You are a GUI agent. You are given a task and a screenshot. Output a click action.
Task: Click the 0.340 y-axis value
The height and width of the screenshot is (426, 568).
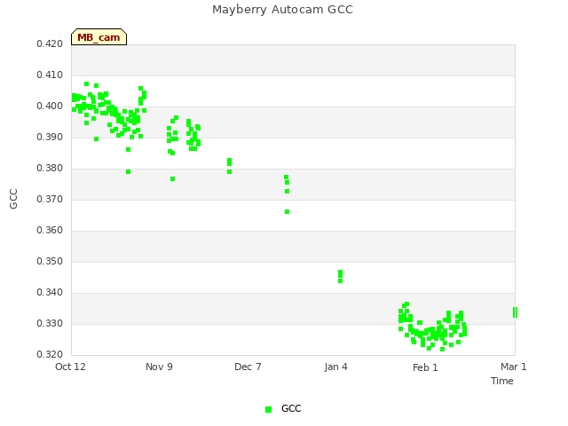50,292
